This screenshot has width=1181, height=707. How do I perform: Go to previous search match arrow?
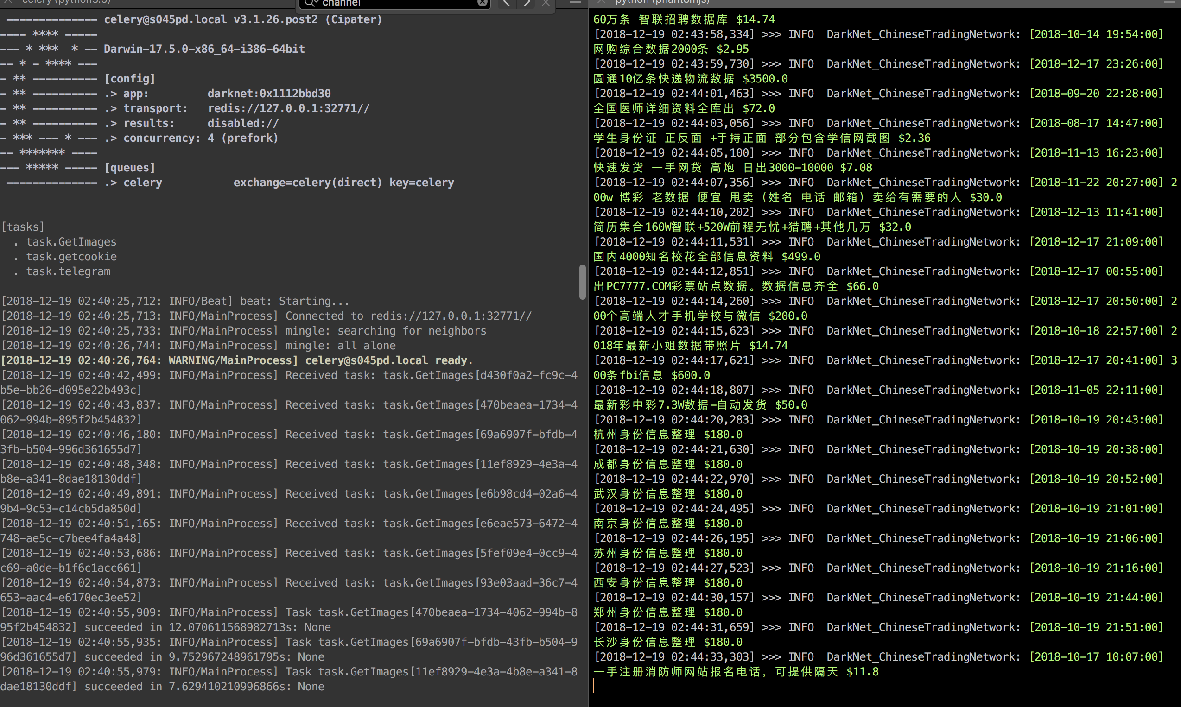(x=507, y=3)
